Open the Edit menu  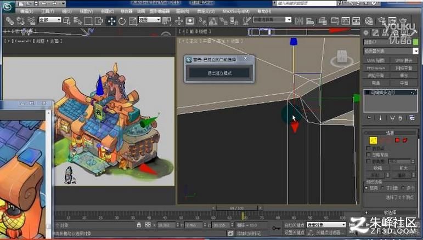pyautogui.click(x=27, y=12)
